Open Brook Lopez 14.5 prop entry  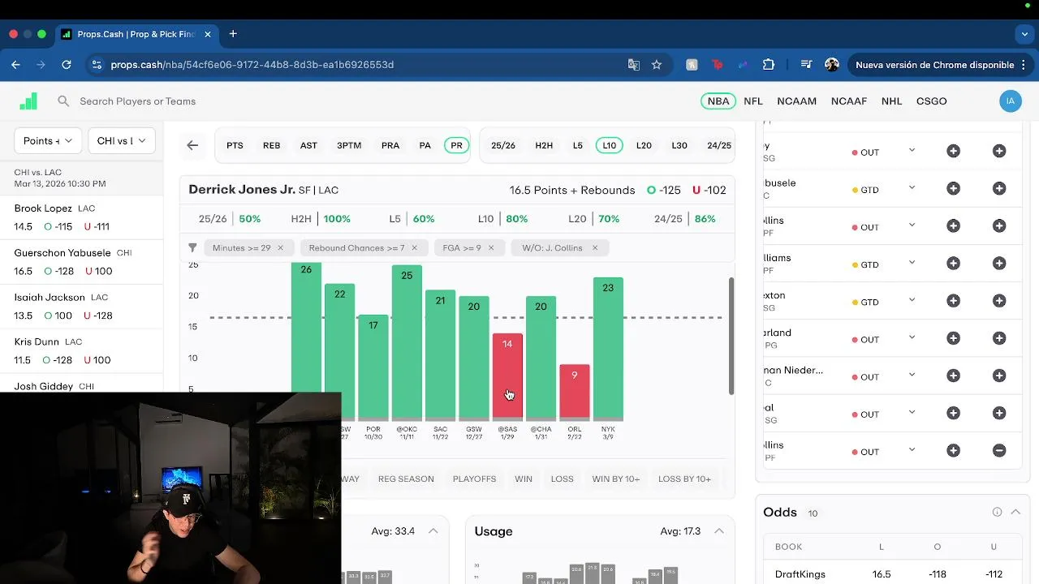(x=81, y=217)
